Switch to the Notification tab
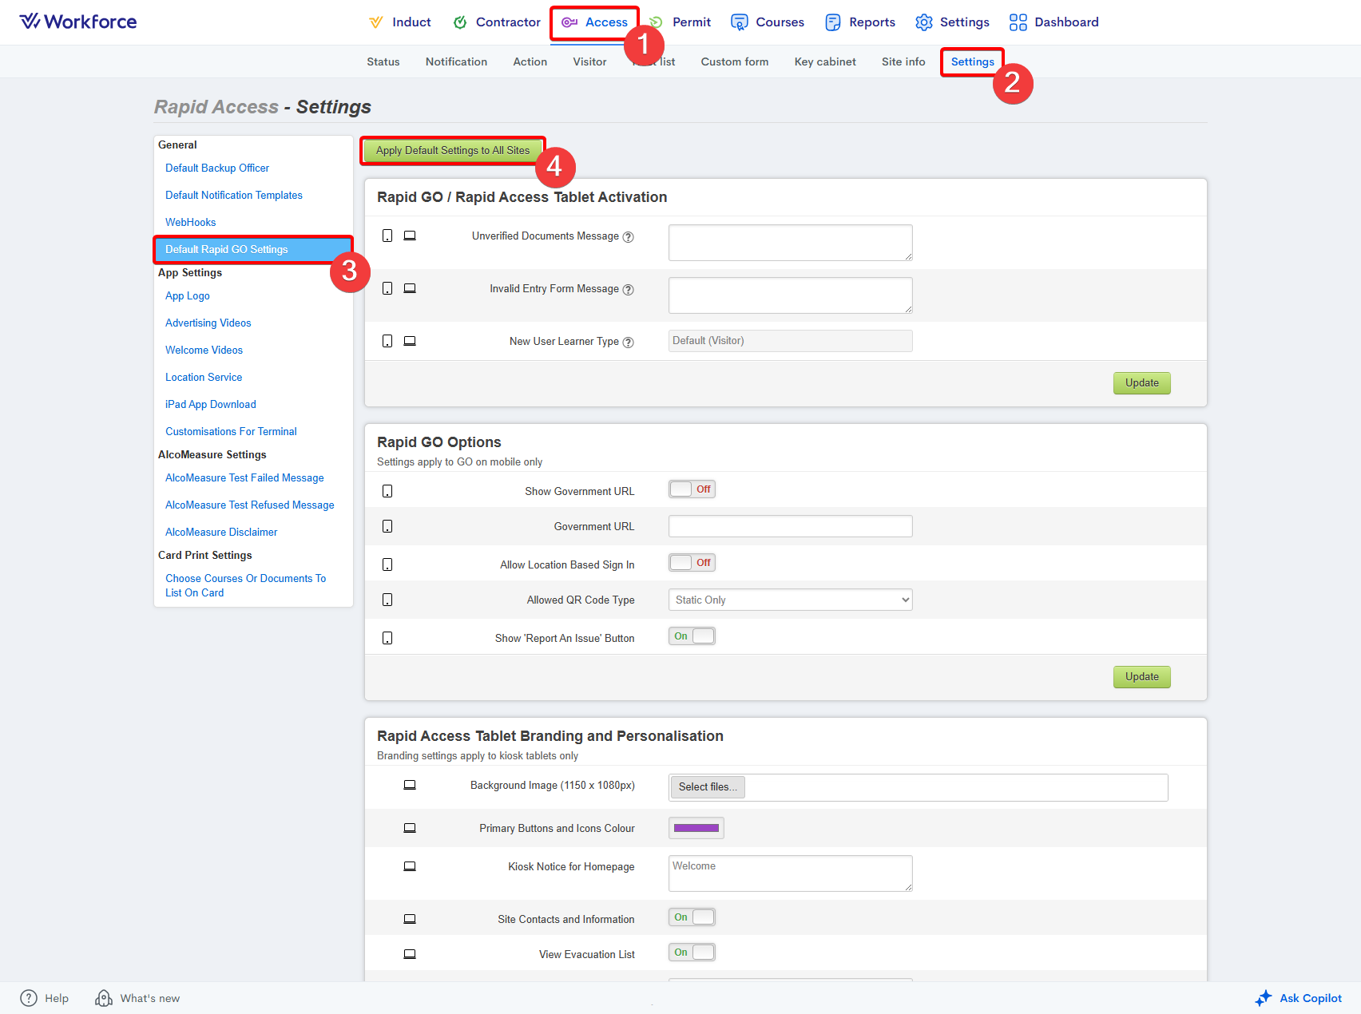The image size is (1361, 1014). (456, 61)
